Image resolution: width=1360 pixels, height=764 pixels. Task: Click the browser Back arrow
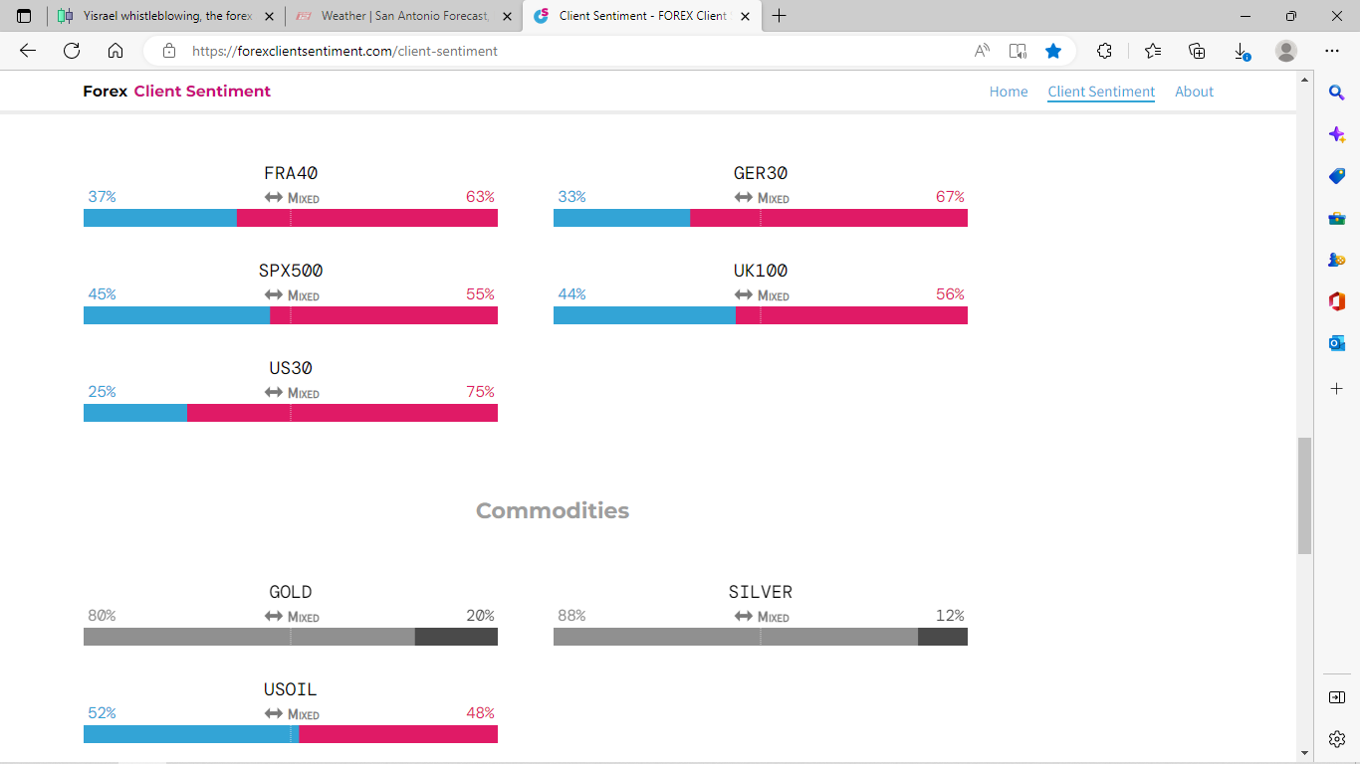(28, 51)
